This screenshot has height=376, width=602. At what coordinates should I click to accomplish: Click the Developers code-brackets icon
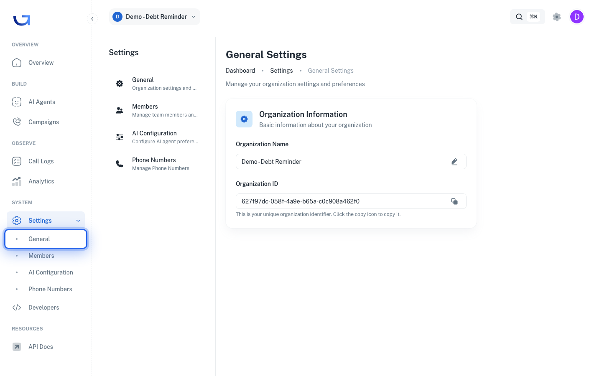pos(17,307)
